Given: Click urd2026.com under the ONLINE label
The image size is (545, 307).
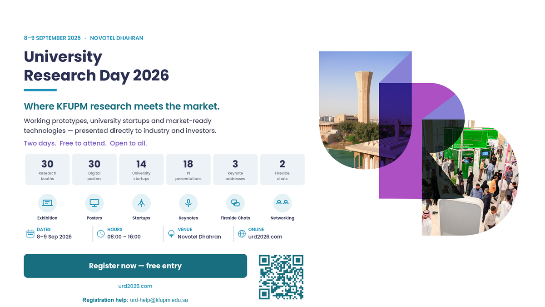Looking at the screenshot, I should [x=265, y=237].
